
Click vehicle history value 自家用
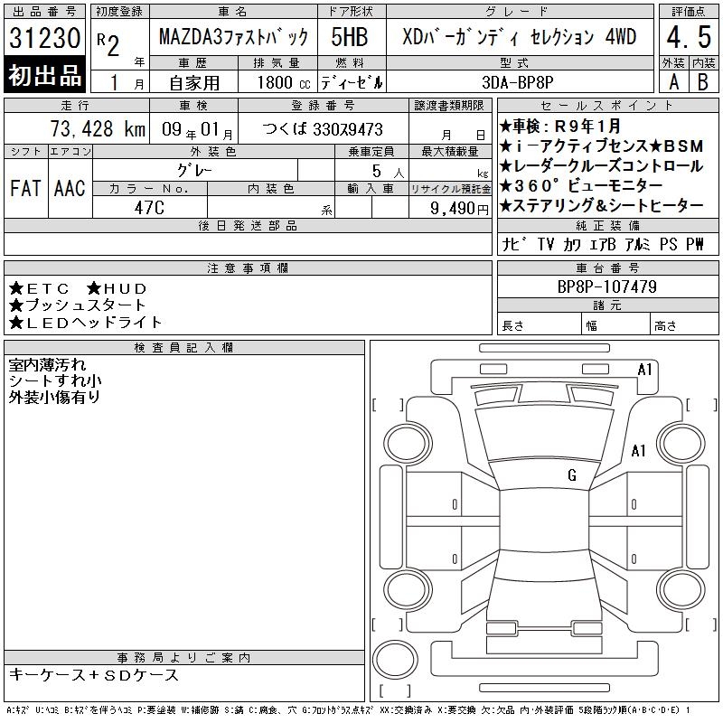(x=194, y=83)
